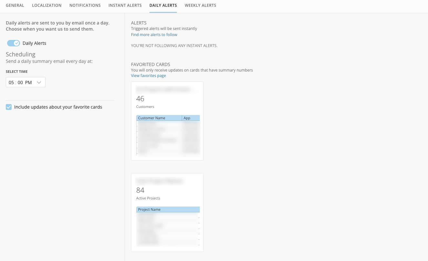Turn off the Daily Alerts toggle
The height and width of the screenshot is (261, 428).
tap(14, 43)
